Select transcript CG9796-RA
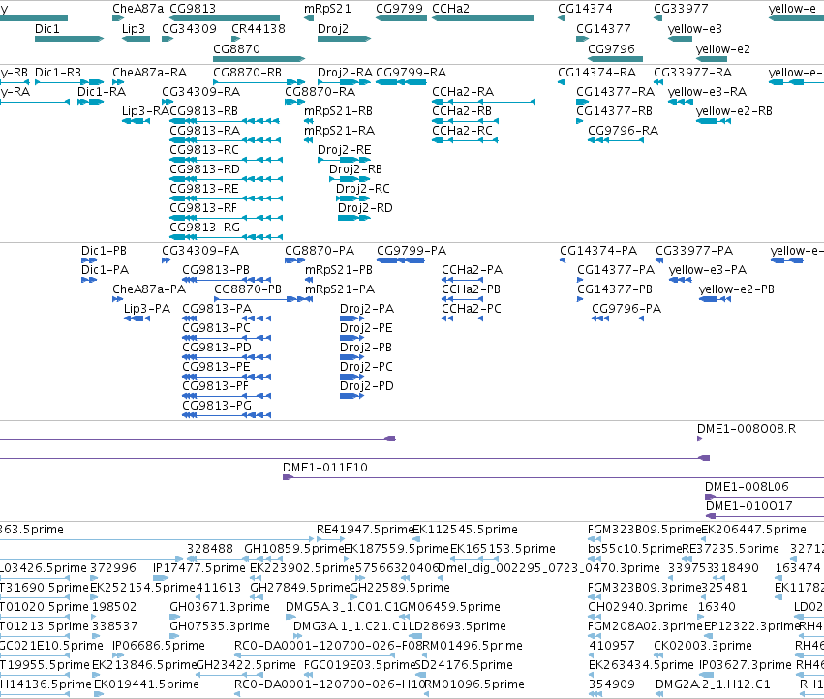This screenshot has height=699, width=824. [x=623, y=131]
